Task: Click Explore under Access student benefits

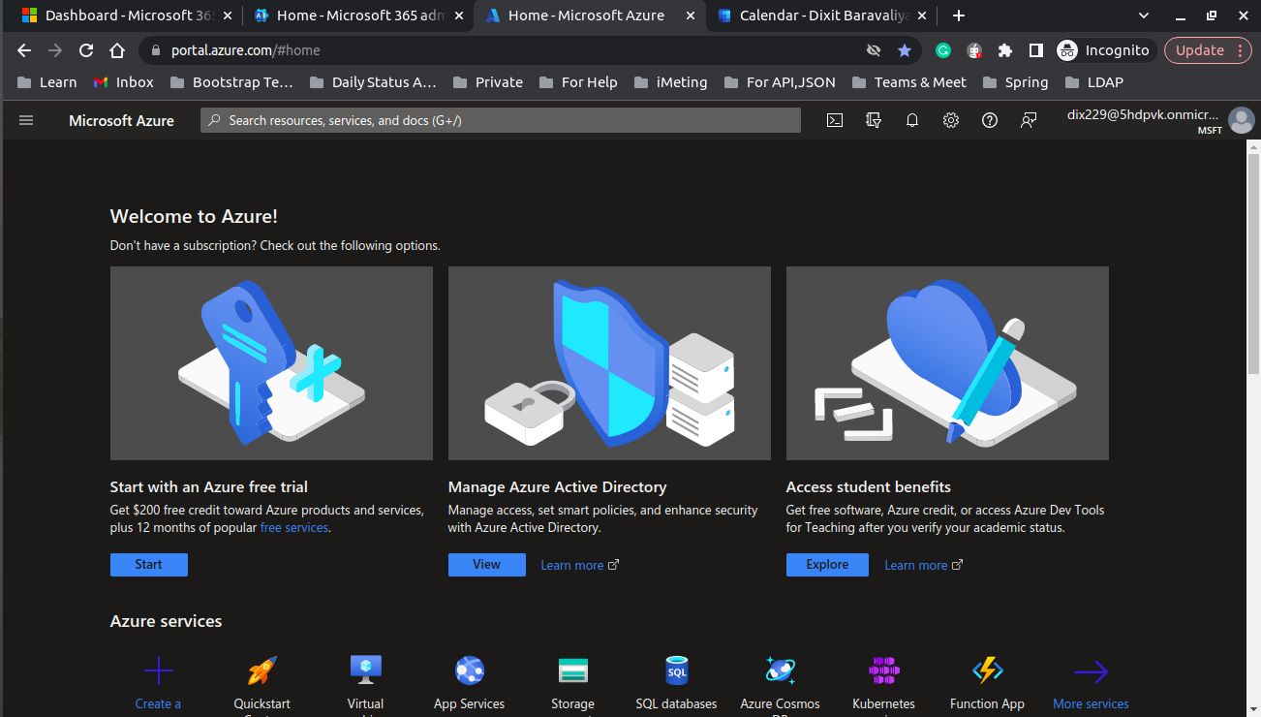Action: (x=827, y=565)
